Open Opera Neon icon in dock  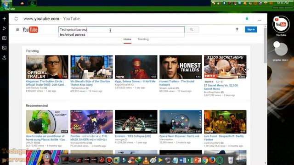tap(220, 160)
